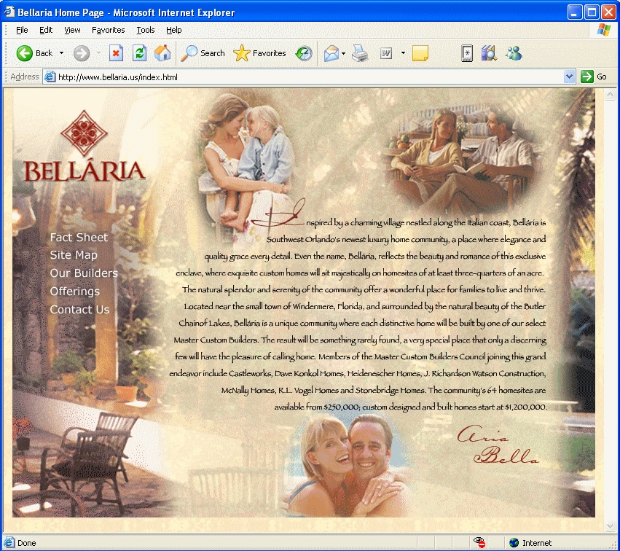Print the page with printer icon
The width and height of the screenshot is (620, 551).
[x=360, y=53]
